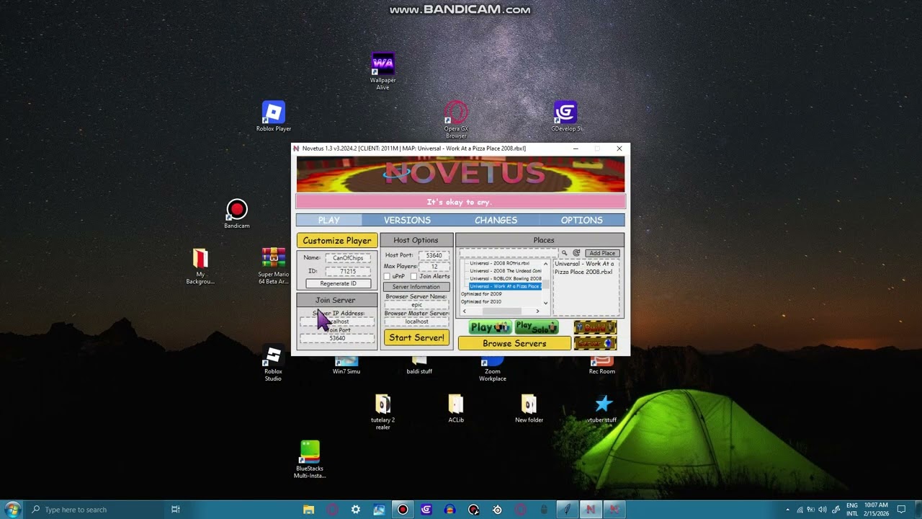Click places list scroll-down arrow
922x519 pixels.
click(x=545, y=303)
